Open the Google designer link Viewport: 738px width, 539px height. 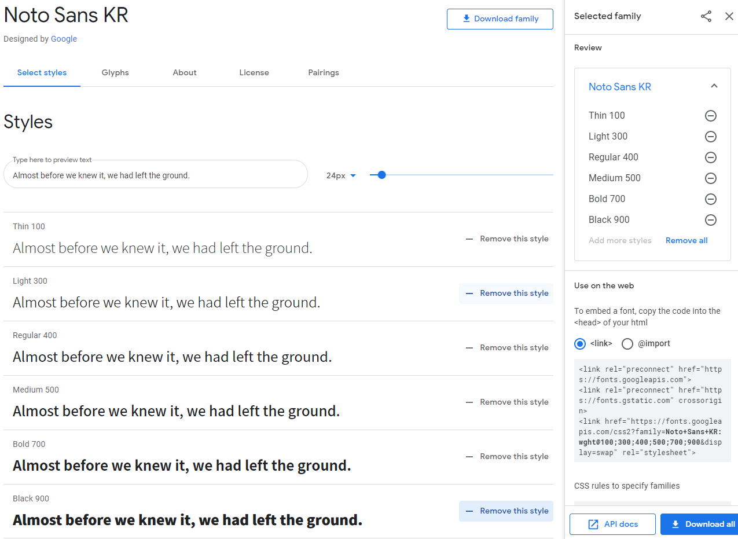64,39
